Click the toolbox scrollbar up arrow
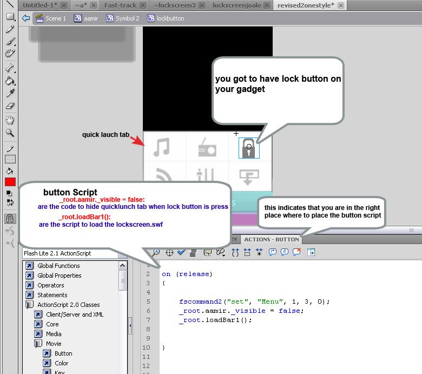 pos(122,266)
